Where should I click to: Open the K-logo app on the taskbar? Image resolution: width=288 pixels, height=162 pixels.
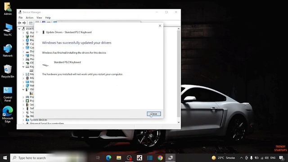pyautogui.click(x=139, y=158)
